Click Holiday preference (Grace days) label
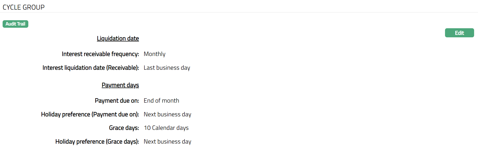 tap(97, 142)
